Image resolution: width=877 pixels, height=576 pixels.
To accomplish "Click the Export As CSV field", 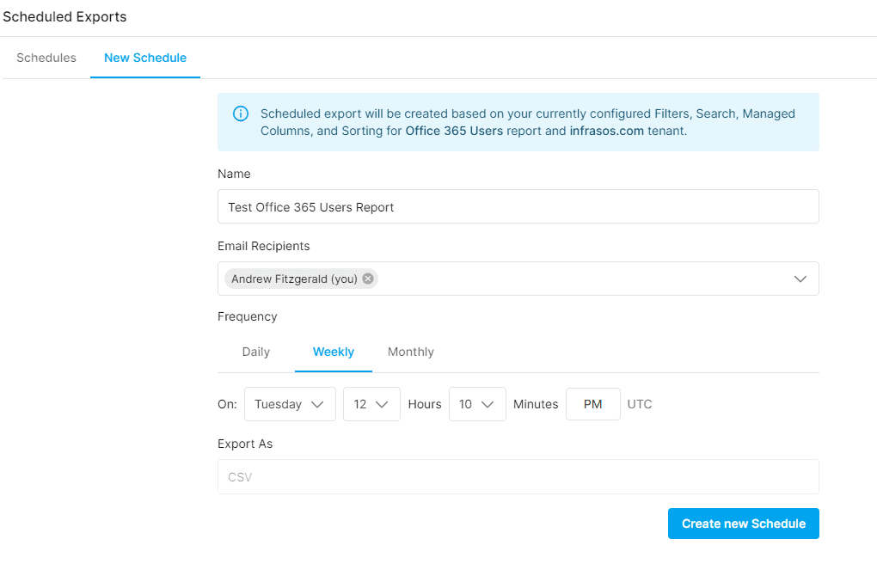I will [518, 476].
